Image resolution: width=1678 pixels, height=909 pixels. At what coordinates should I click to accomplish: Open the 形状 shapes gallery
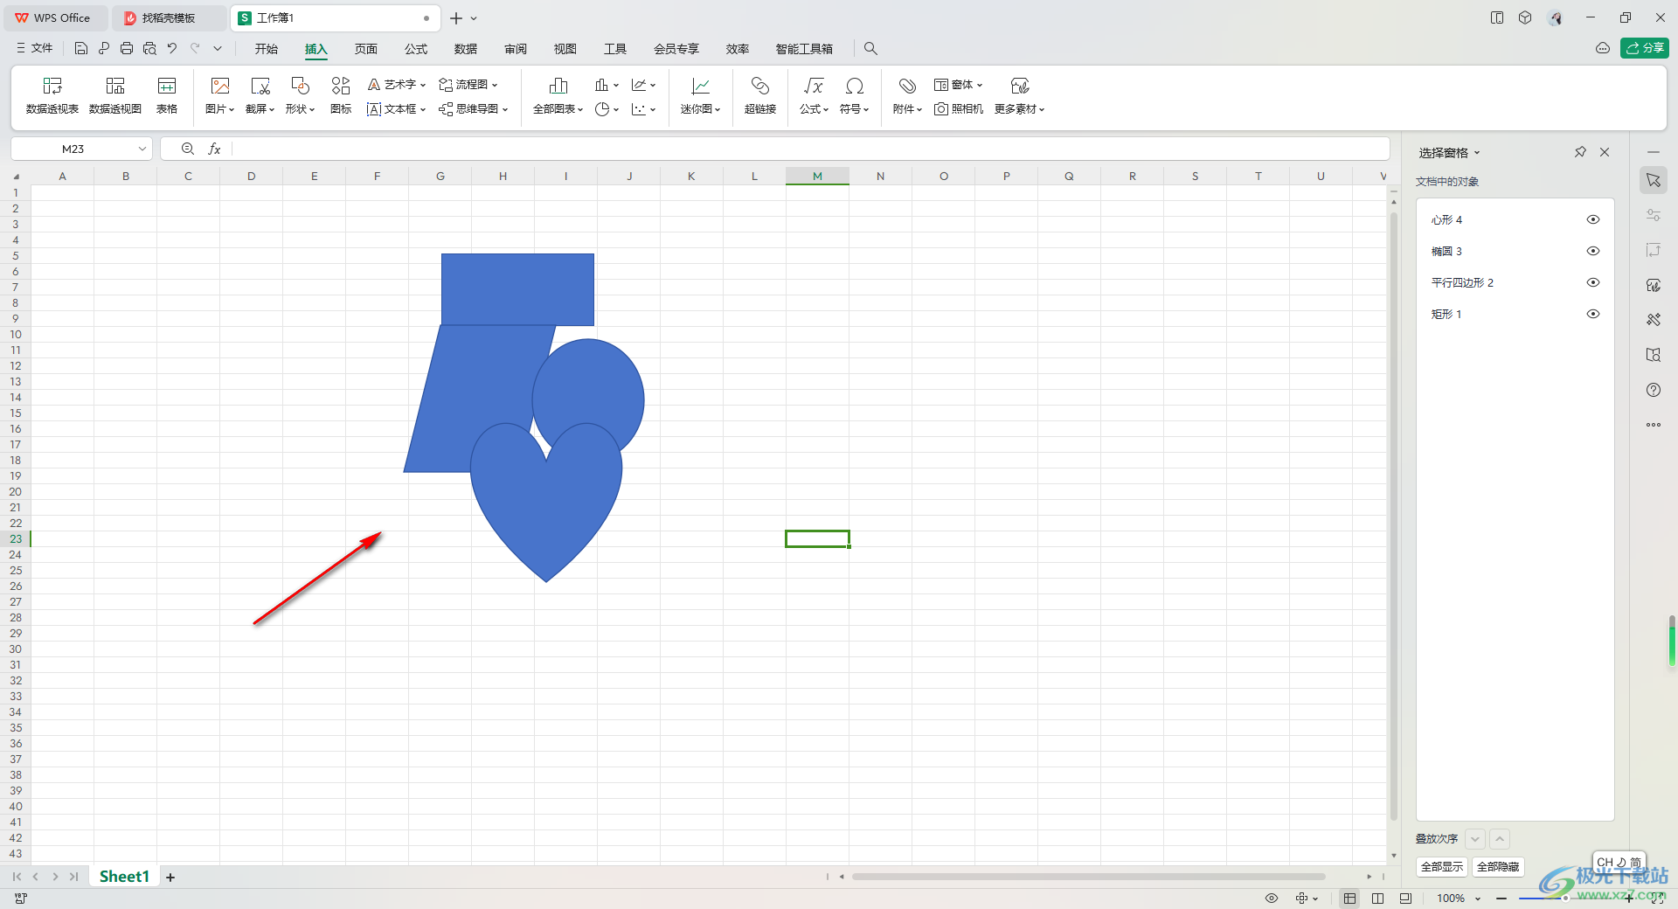point(300,96)
